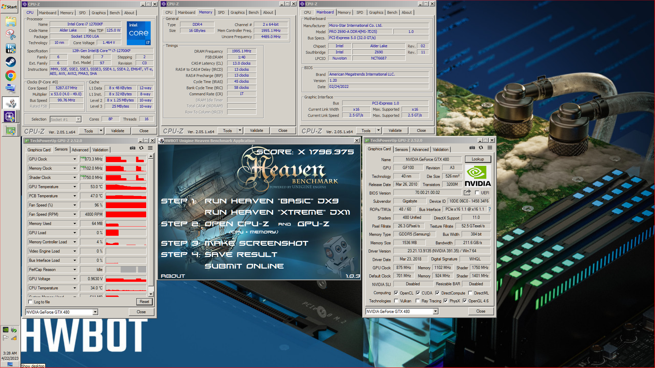Open GPU selector dropdown in Graphics Card window
Image resolution: width=655 pixels, height=368 pixels.
435,311
